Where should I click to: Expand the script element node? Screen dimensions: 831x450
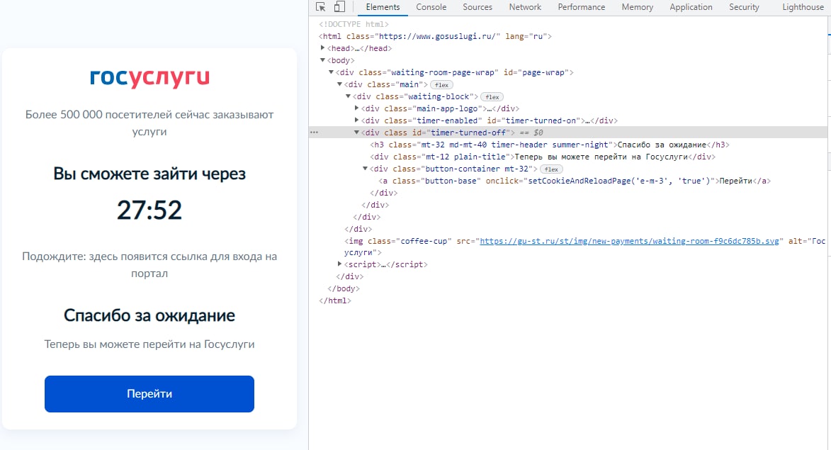coord(339,264)
